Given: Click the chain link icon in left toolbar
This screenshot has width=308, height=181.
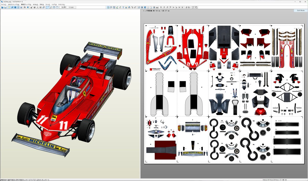Looking at the screenshot, I should point(44,7).
